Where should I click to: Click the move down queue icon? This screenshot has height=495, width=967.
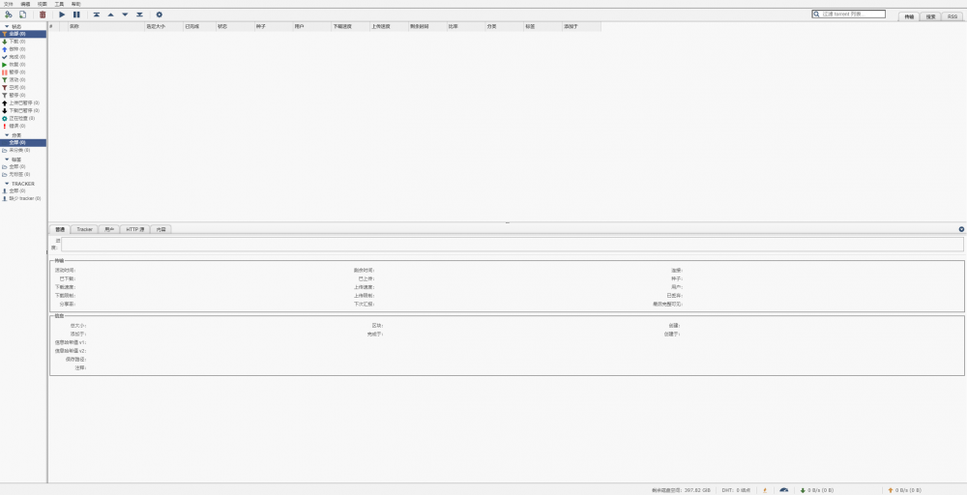click(125, 15)
